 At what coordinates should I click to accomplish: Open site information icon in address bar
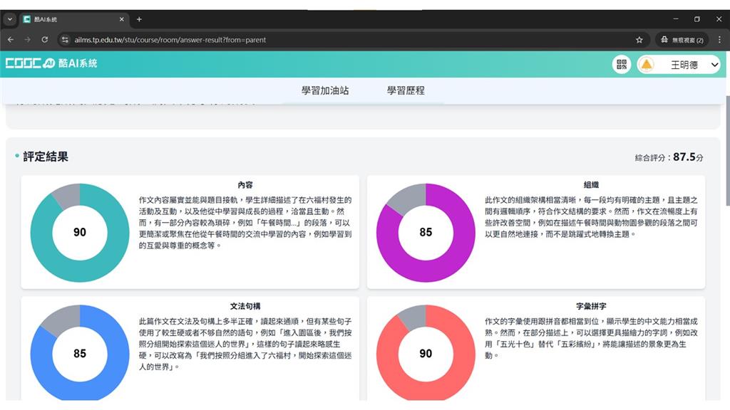pyautogui.click(x=66, y=40)
